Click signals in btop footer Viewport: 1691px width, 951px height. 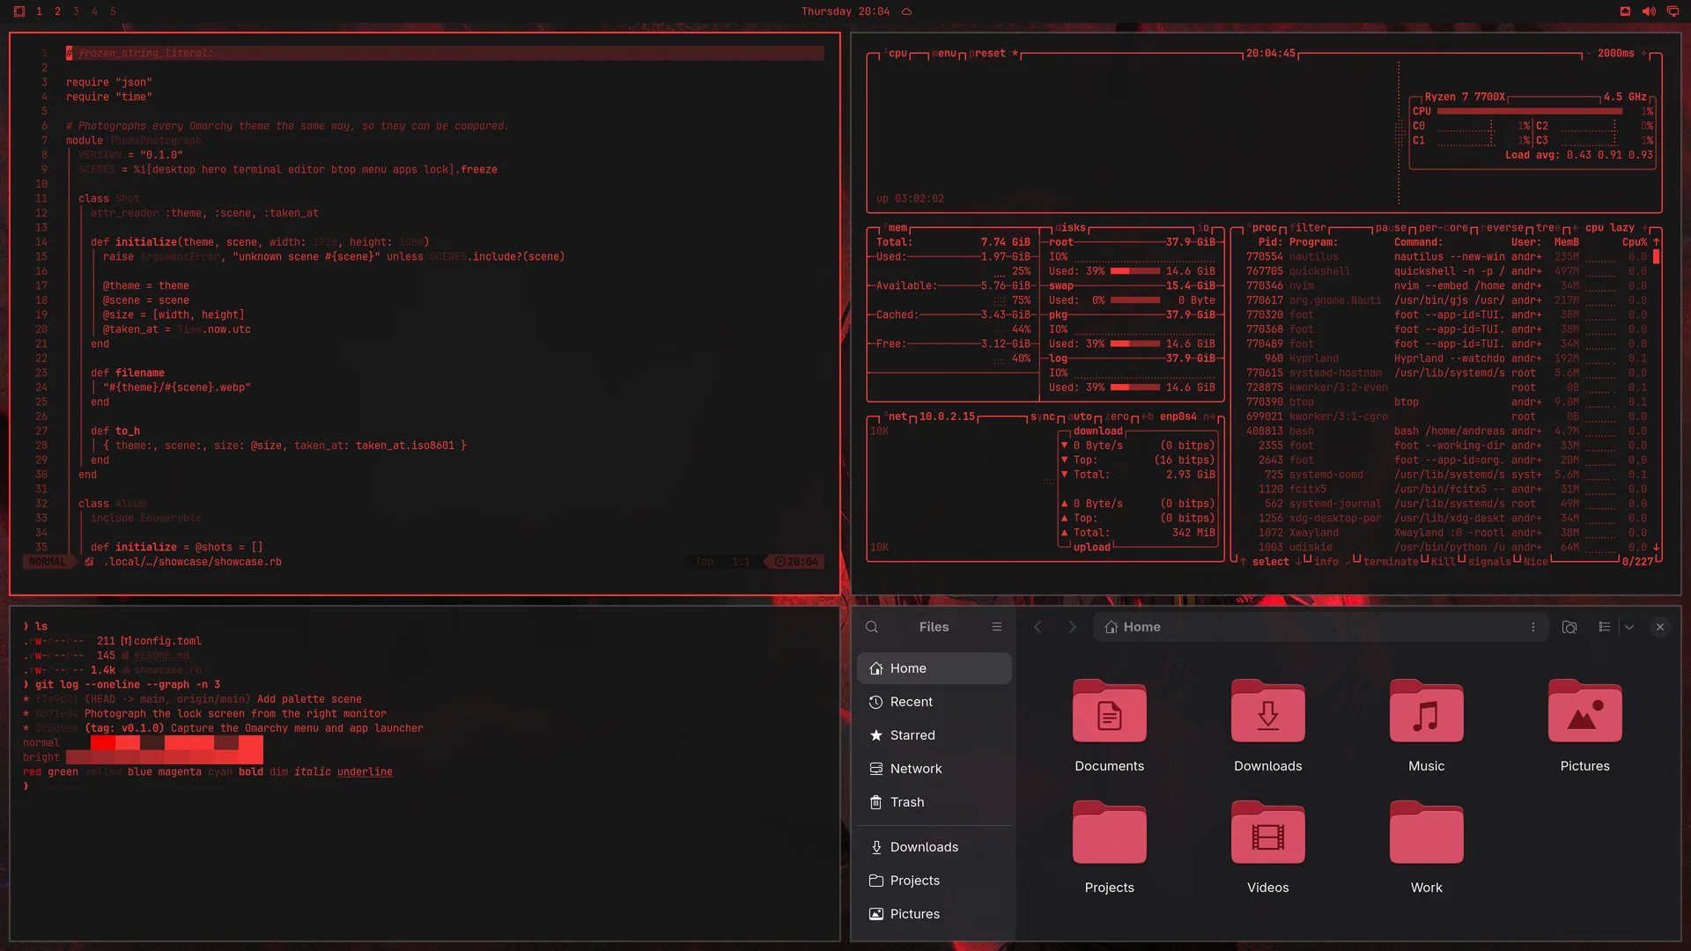coord(1489,562)
